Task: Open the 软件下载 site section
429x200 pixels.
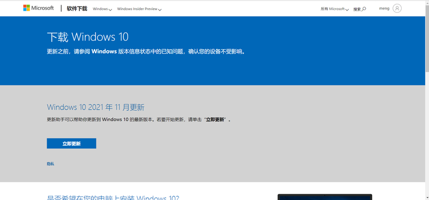Action: point(77,9)
